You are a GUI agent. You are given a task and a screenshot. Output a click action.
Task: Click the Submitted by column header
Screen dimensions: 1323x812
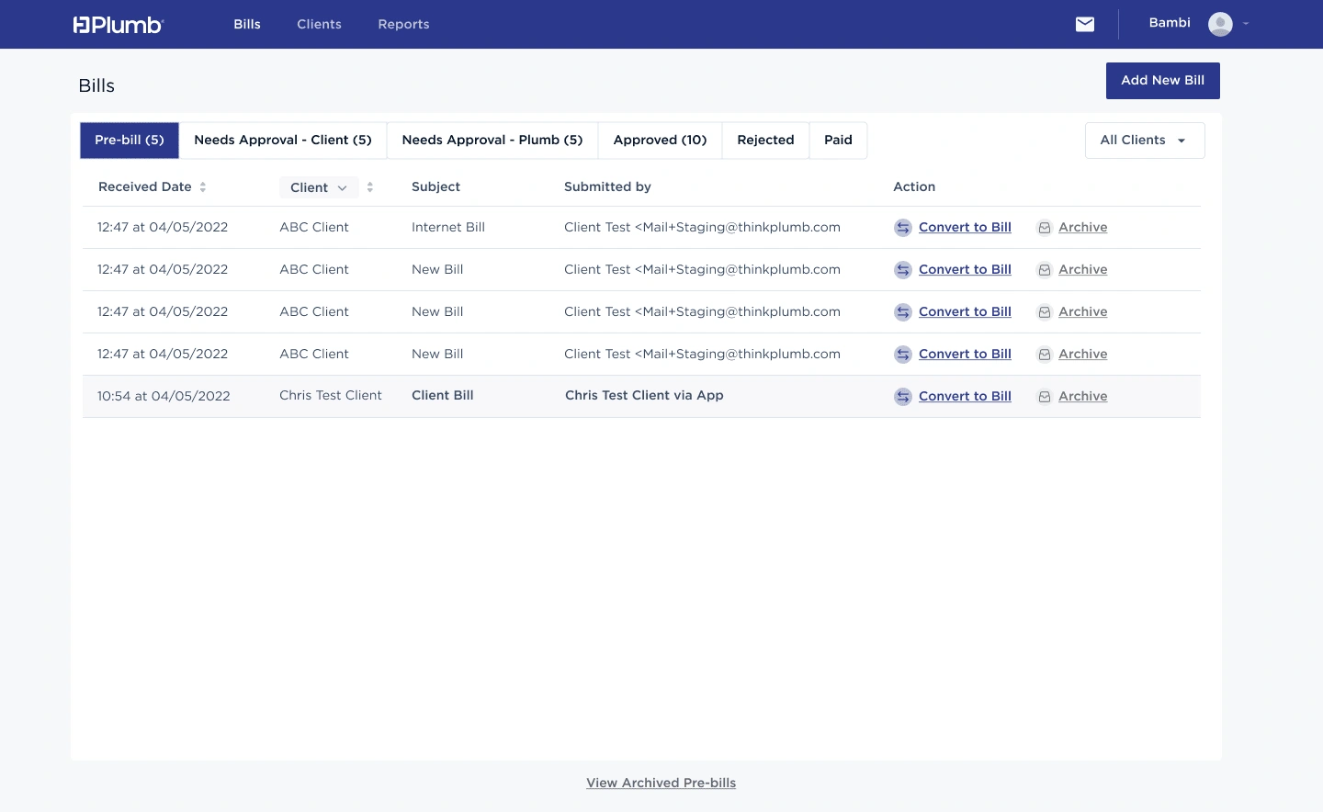point(607,187)
